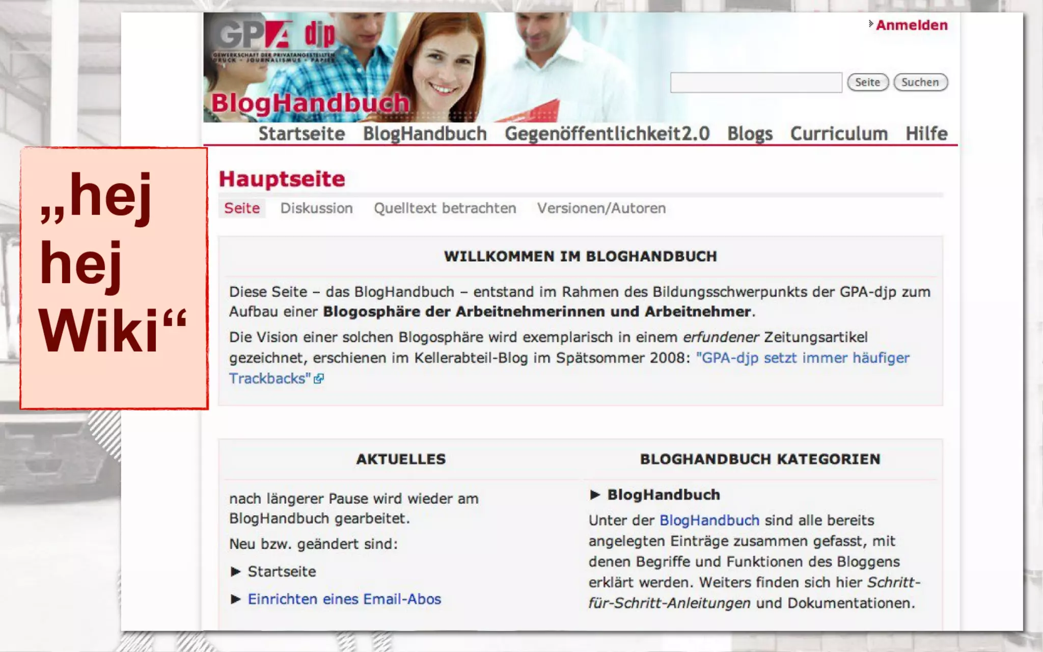Click the bold BlogHandbuch category title

[664, 495]
